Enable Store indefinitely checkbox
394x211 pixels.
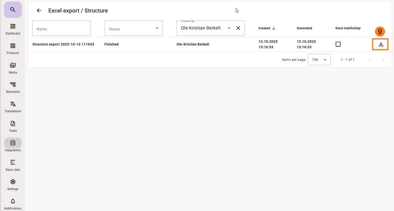point(338,44)
